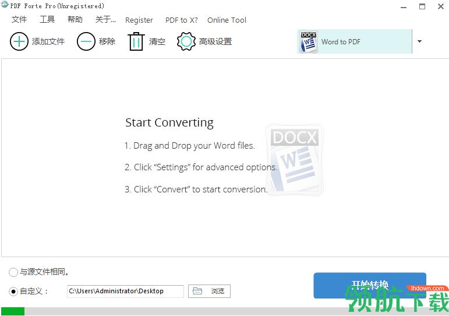The image size is (449, 316).
Task: Click the DOCX Word icon in converter selector
Action: click(309, 42)
